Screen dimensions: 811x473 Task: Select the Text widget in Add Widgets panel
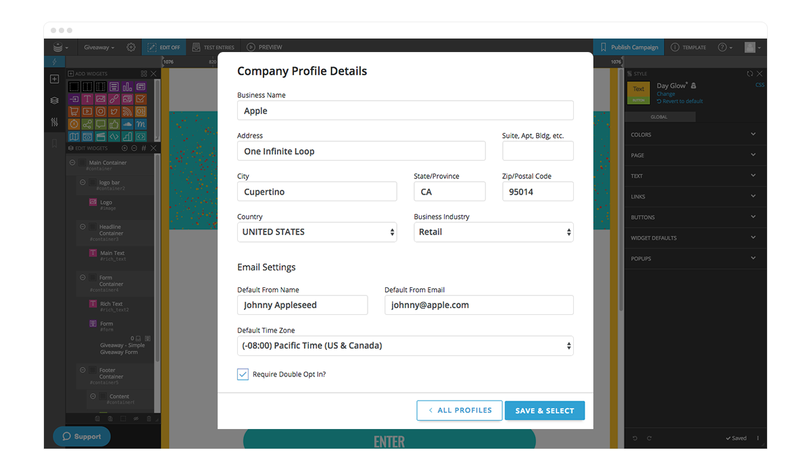pos(87,99)
